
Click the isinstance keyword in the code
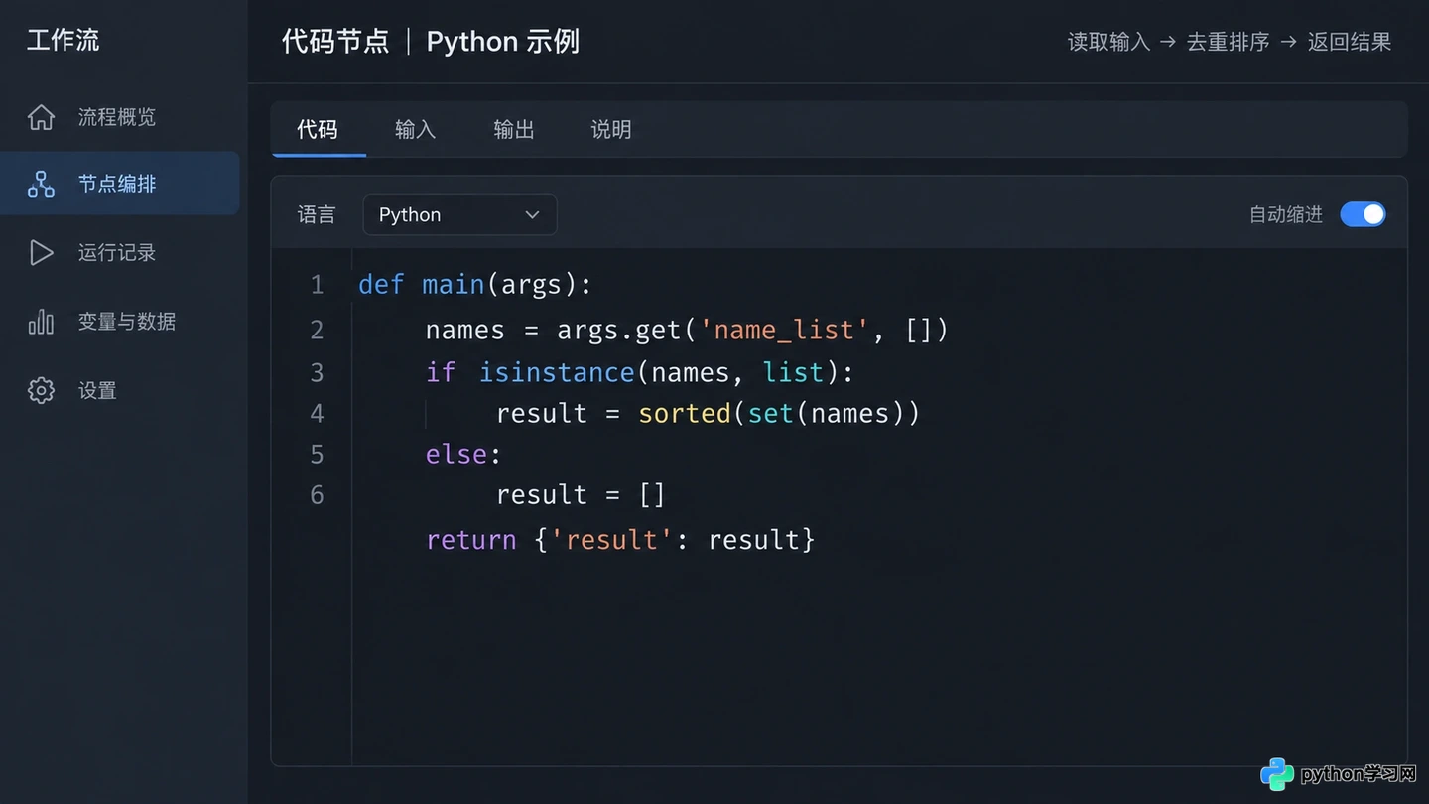point(557,372)
